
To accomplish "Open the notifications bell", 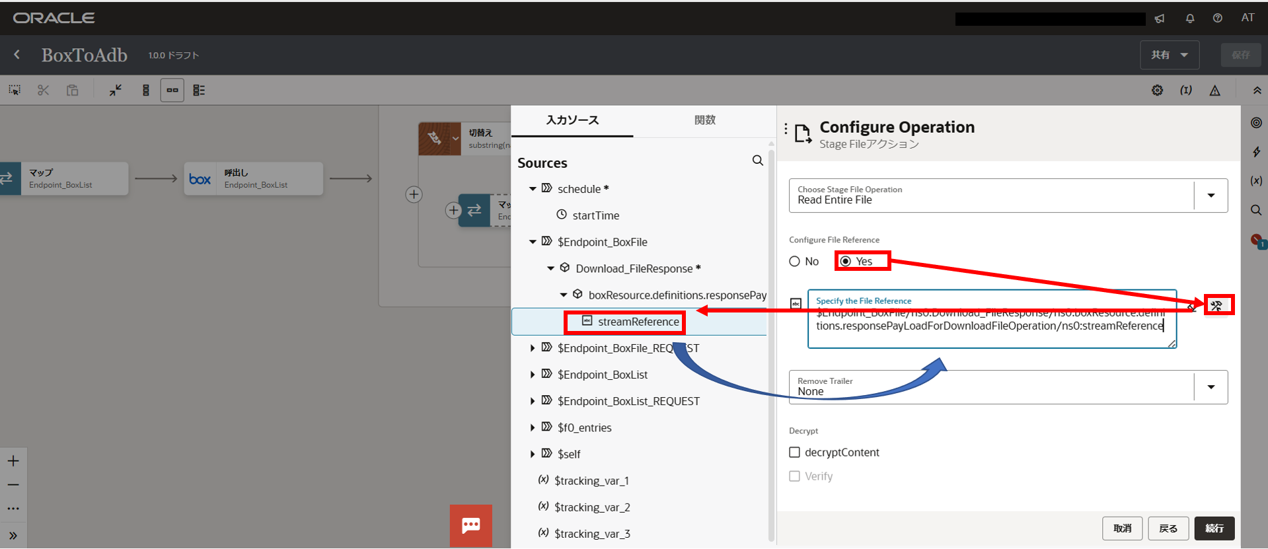I will click(x=1190, y=18).
